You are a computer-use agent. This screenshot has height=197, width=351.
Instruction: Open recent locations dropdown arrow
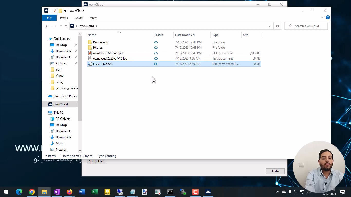tap(61, 26)
